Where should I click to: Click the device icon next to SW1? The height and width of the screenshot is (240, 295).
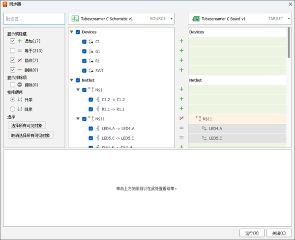pyautogui.click(x=91, y=70)
